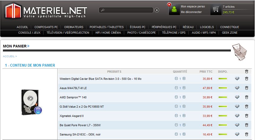Open shopping cart icon in header
255x140 pixels.
coord(216,10)
